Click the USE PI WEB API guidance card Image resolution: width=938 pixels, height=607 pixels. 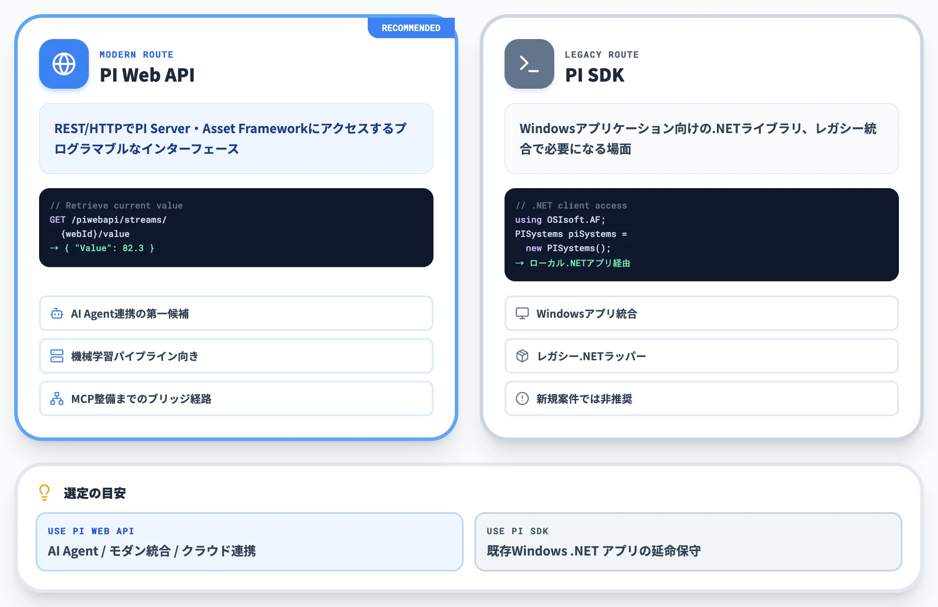[x=250, y=542]
